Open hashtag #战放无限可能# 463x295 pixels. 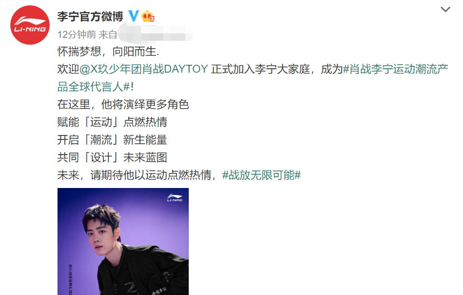(261, 175)
